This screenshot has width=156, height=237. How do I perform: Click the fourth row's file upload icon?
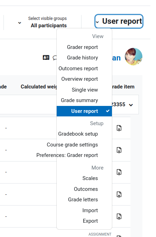119,194
